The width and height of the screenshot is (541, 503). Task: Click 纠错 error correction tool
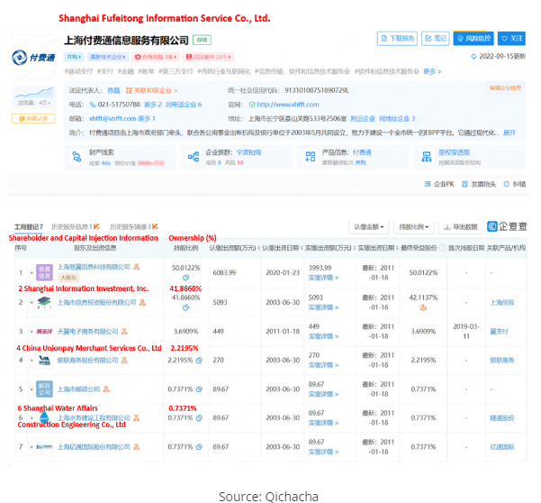(x=514, y=184)
